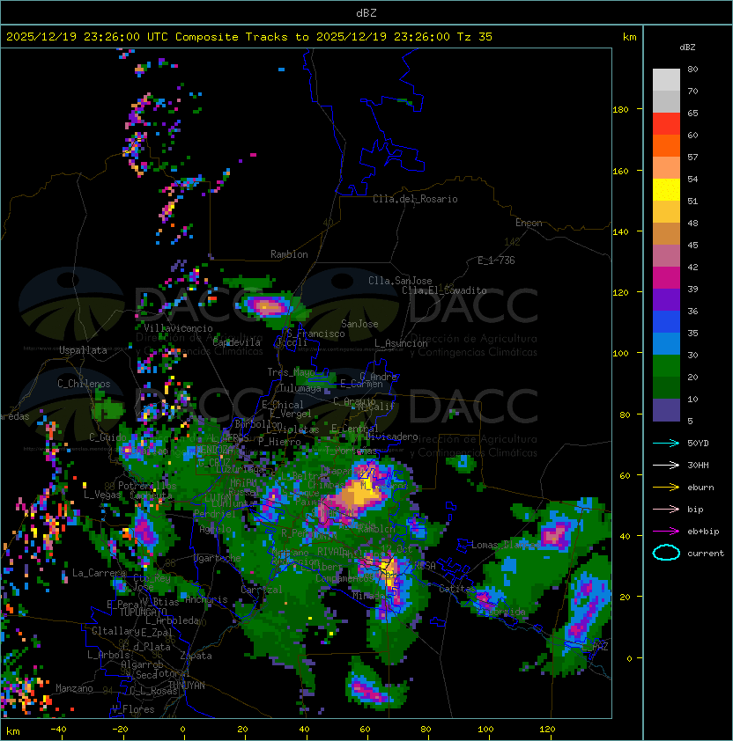The width and height of the screenshot is (733, 741).
Task: Click the Villavicencio place label
Action: point(178,328)
